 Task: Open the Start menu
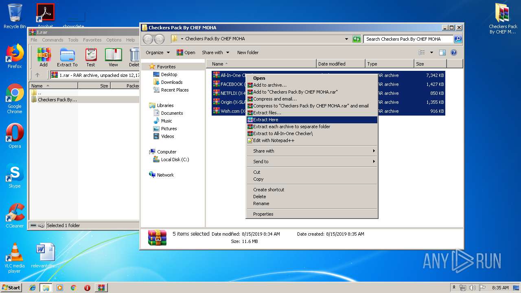pos(11,288)
